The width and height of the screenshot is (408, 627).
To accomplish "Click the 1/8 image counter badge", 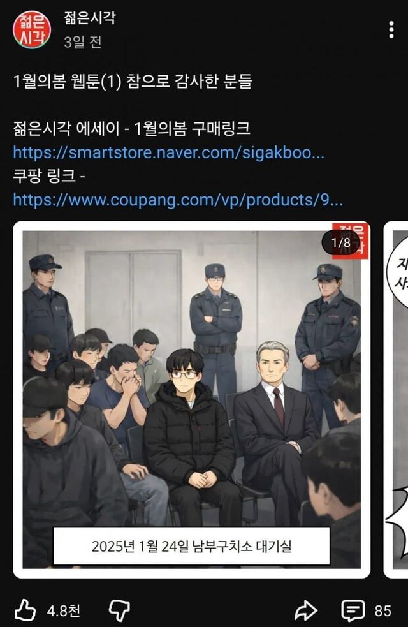I will click(x=341, y=242).
